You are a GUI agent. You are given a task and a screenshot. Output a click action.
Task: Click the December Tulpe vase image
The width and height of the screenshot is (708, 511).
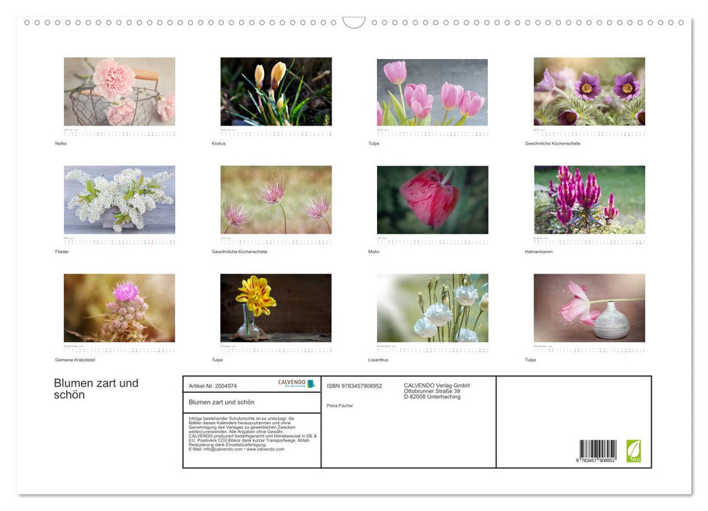[x=588, y=308]
